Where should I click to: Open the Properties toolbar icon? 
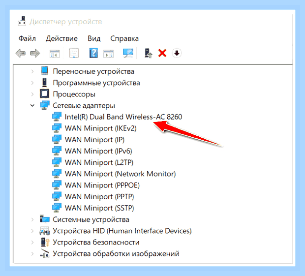point(74,53)
